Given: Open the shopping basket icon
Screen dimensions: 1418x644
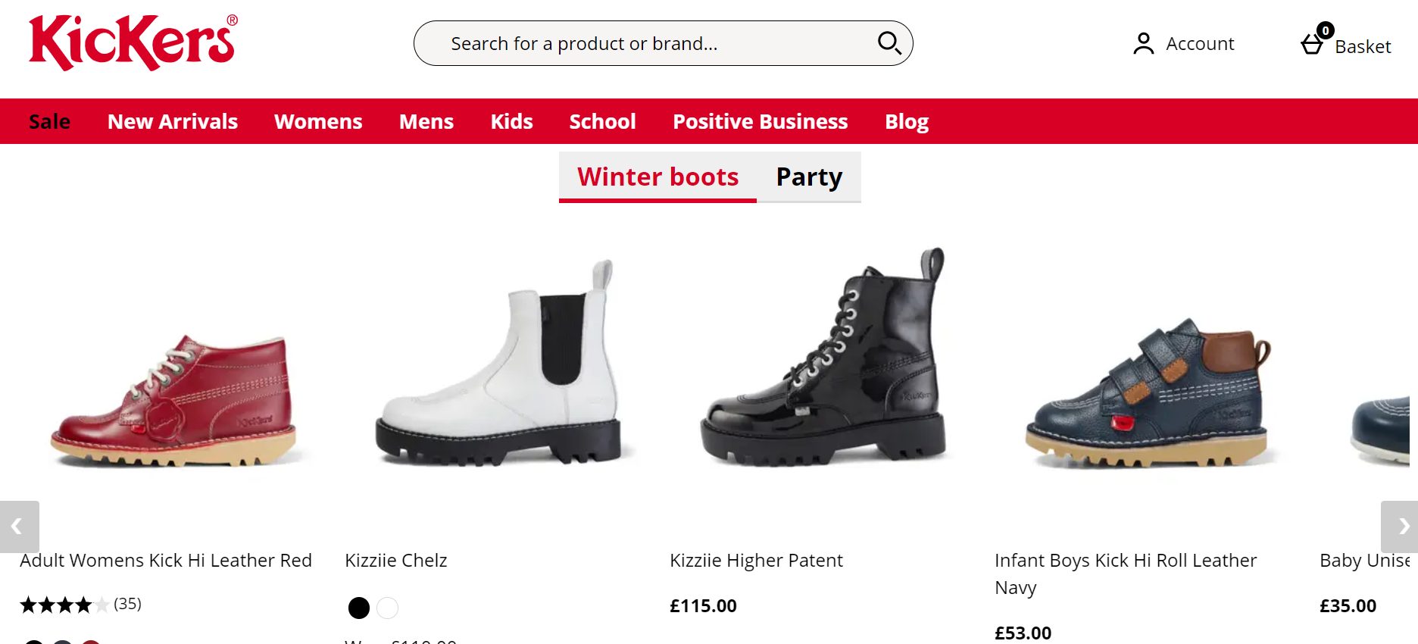Looking at the screenshot, I should (1313, 45).
